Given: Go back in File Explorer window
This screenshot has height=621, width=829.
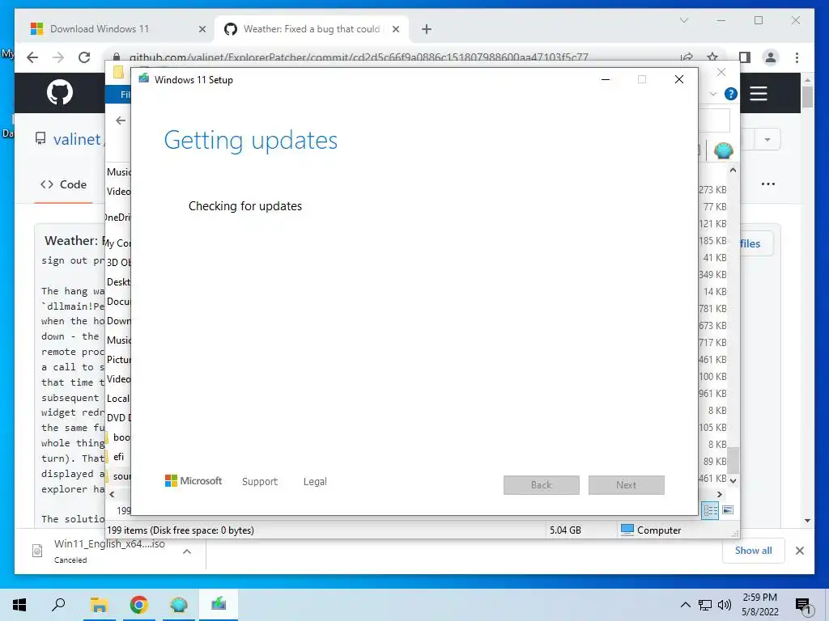Looking at the screenshot, I should tap(121, 120).
